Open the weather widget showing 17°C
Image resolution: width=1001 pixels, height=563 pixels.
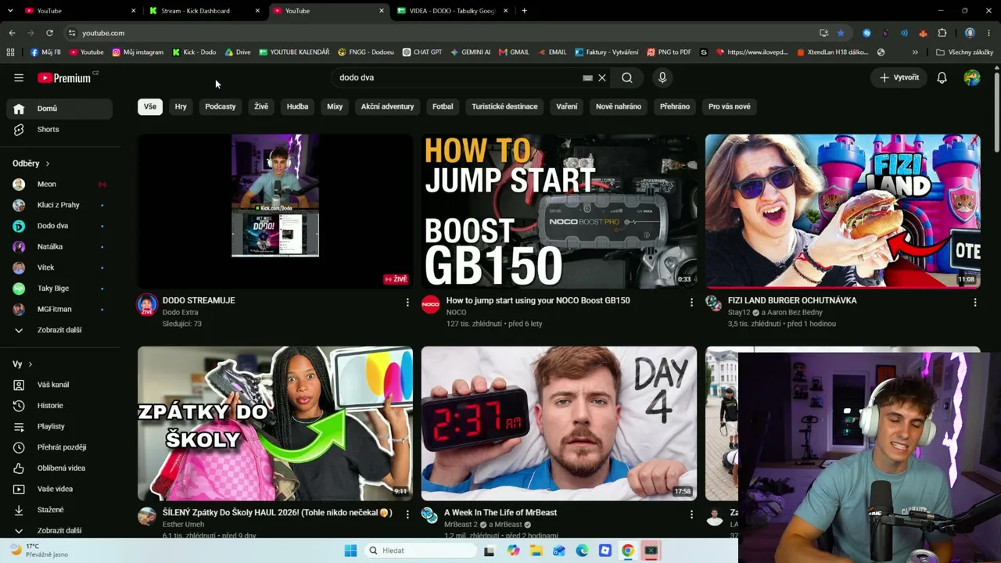(x=39, y=550)
